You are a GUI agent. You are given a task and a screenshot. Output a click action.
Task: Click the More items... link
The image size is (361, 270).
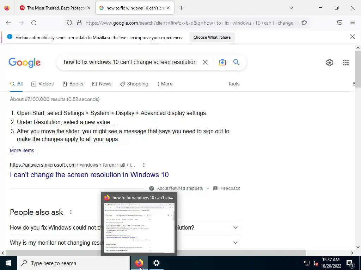pos(24,150)
